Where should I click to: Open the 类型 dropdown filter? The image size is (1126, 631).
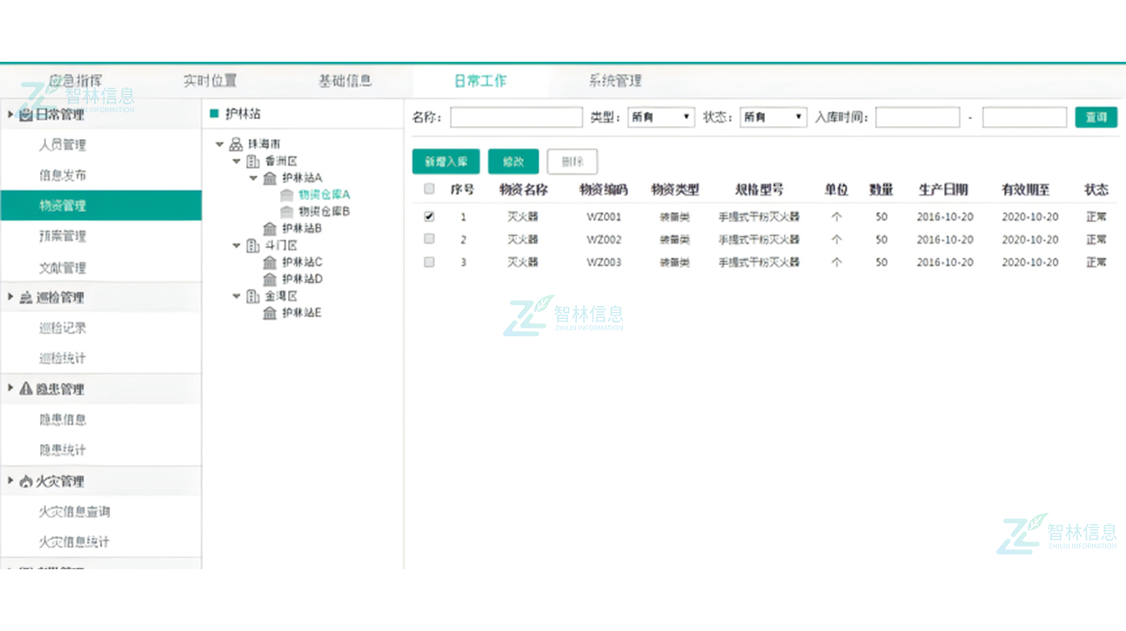(661, 117)
